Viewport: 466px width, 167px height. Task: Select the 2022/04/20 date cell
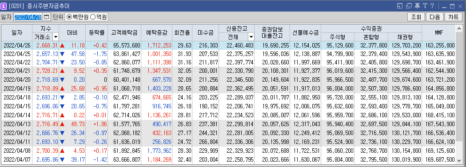[x=17, y=80]
